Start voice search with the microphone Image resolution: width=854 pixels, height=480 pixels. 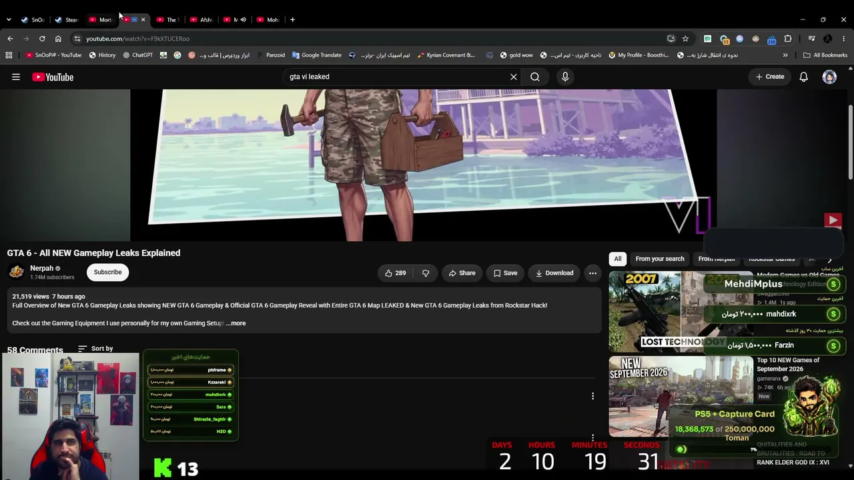tap(565, 77)
